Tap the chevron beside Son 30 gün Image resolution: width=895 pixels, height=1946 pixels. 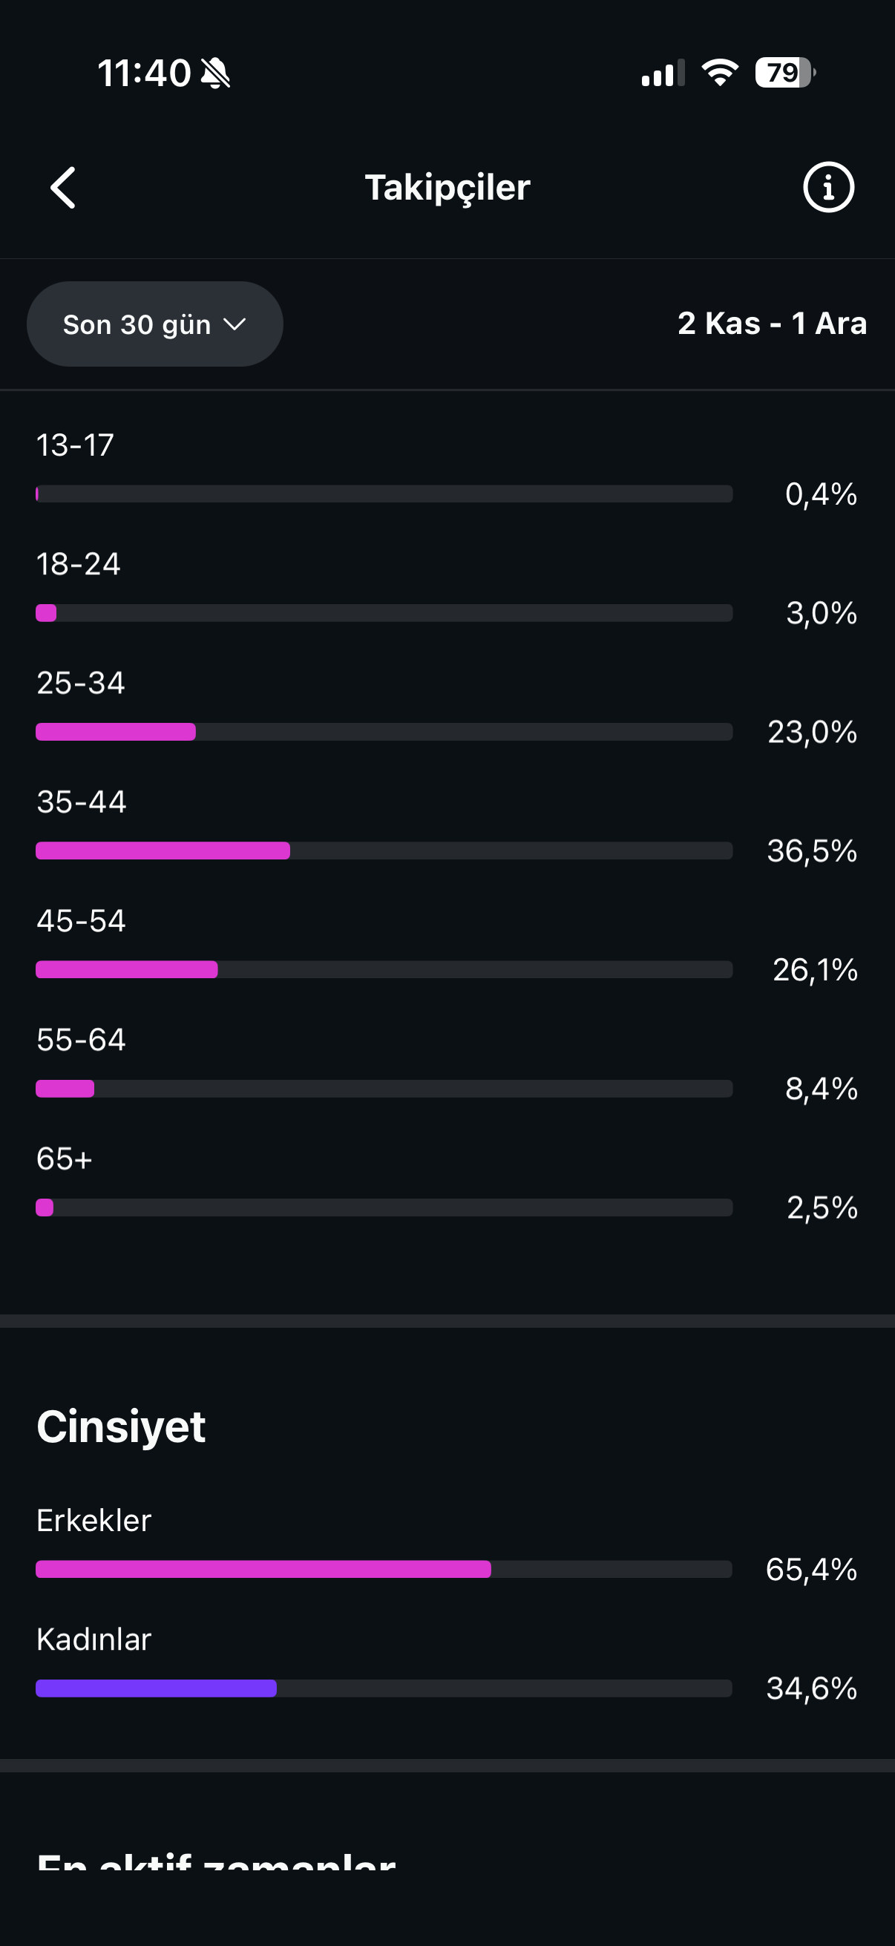tap(235, 324)
